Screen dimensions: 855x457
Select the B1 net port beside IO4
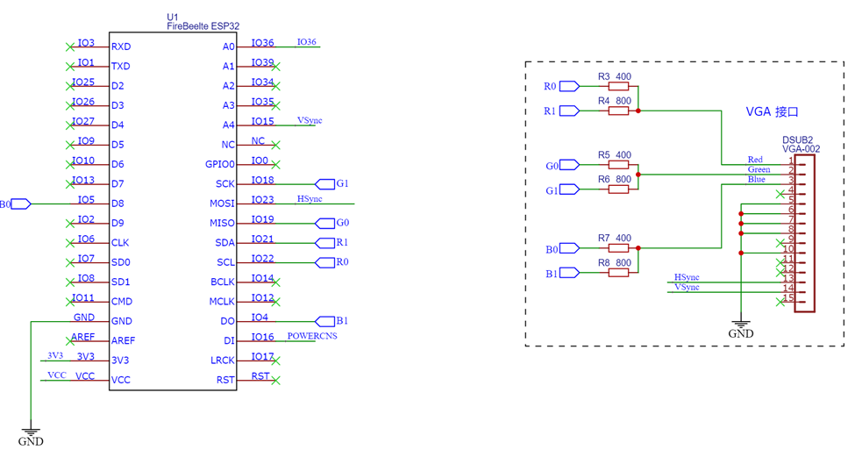pos(325,321)
